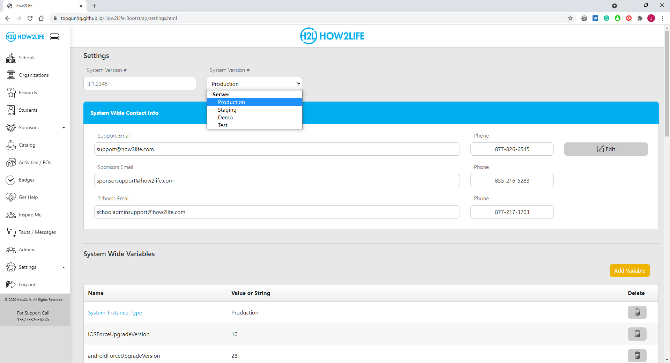Click the Add Variable button
Viewport: 670px width, 363px height.
(630, 271)
